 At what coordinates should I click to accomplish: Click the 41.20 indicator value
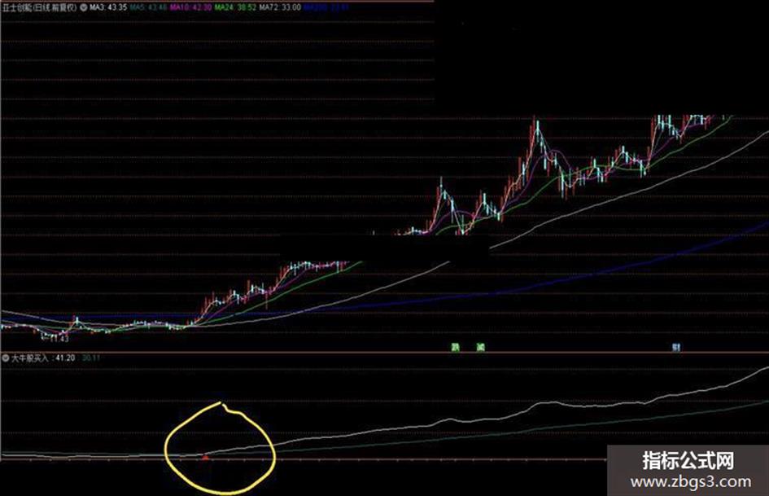65,358
